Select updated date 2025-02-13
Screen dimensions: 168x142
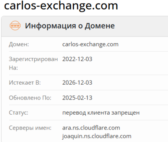point(77,98)
